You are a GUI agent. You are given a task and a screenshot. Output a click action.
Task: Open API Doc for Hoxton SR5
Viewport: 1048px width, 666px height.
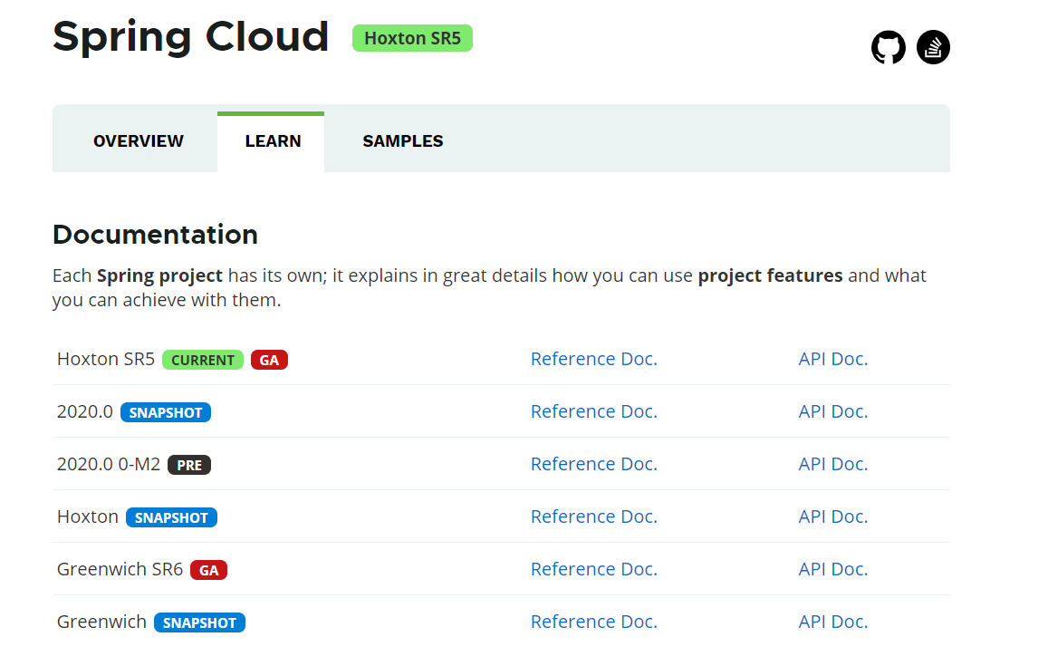coord(832,359)
